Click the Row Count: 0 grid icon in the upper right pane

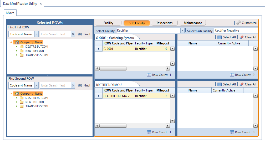coord(232,75)
